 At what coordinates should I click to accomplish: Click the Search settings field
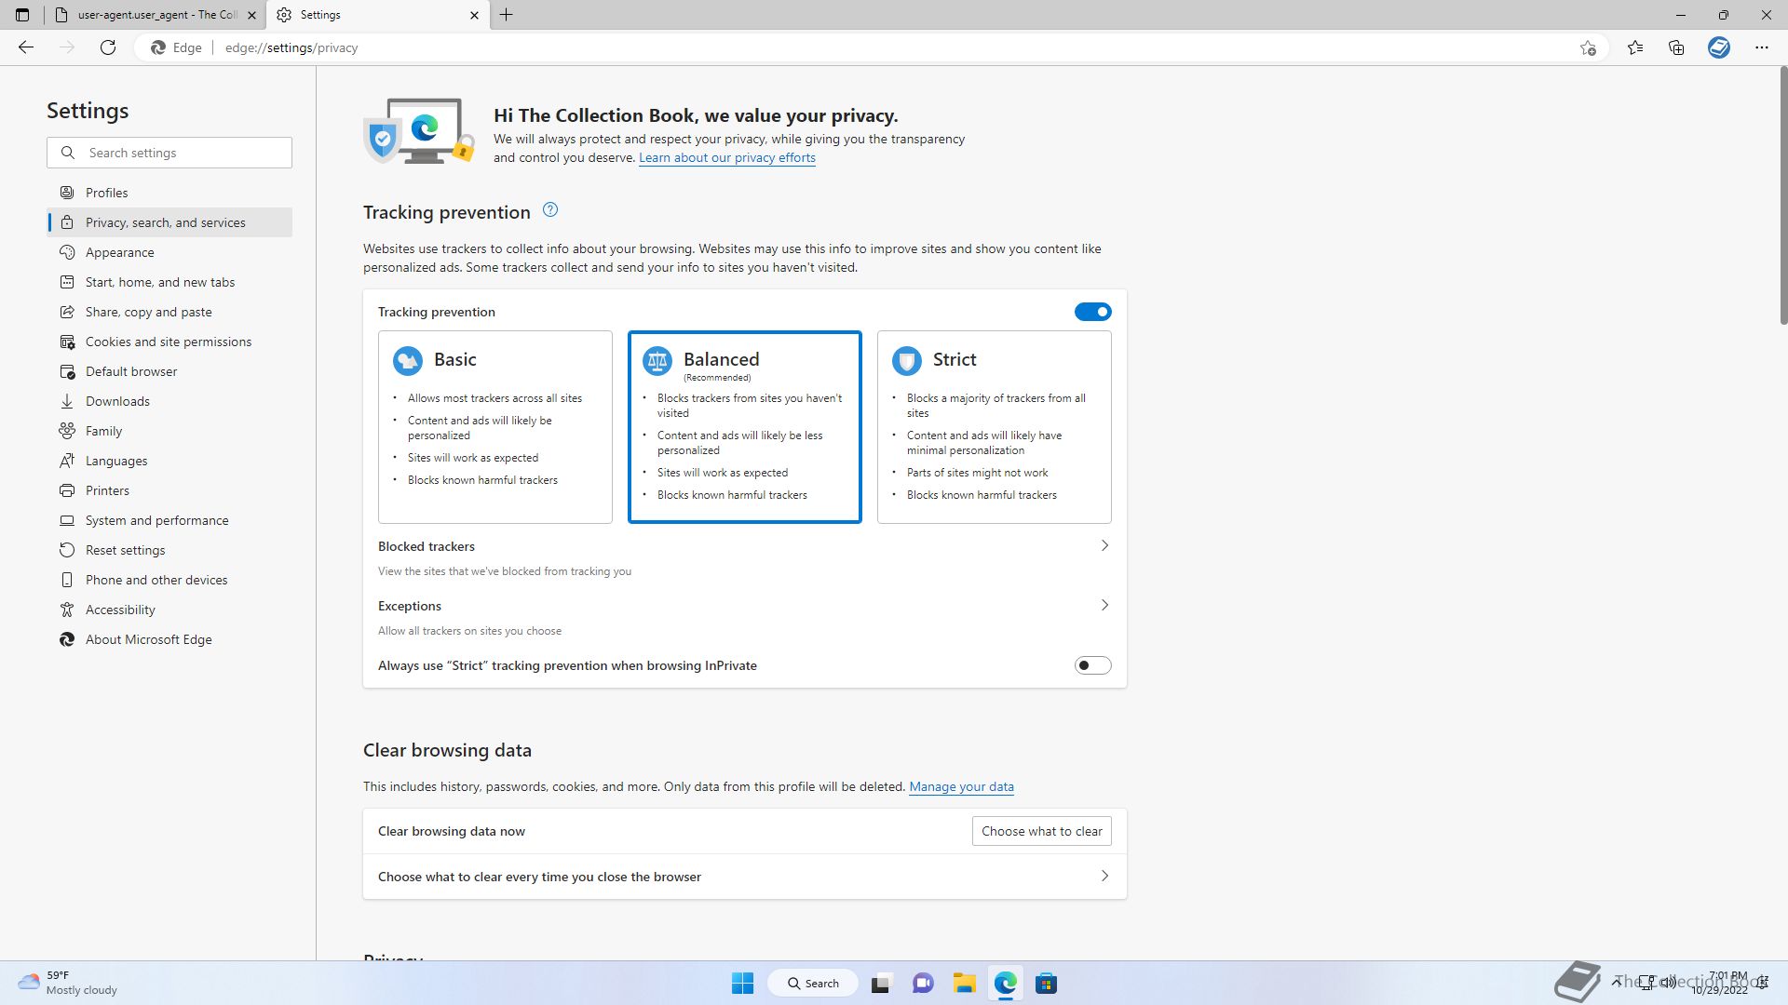pos(169,153)
